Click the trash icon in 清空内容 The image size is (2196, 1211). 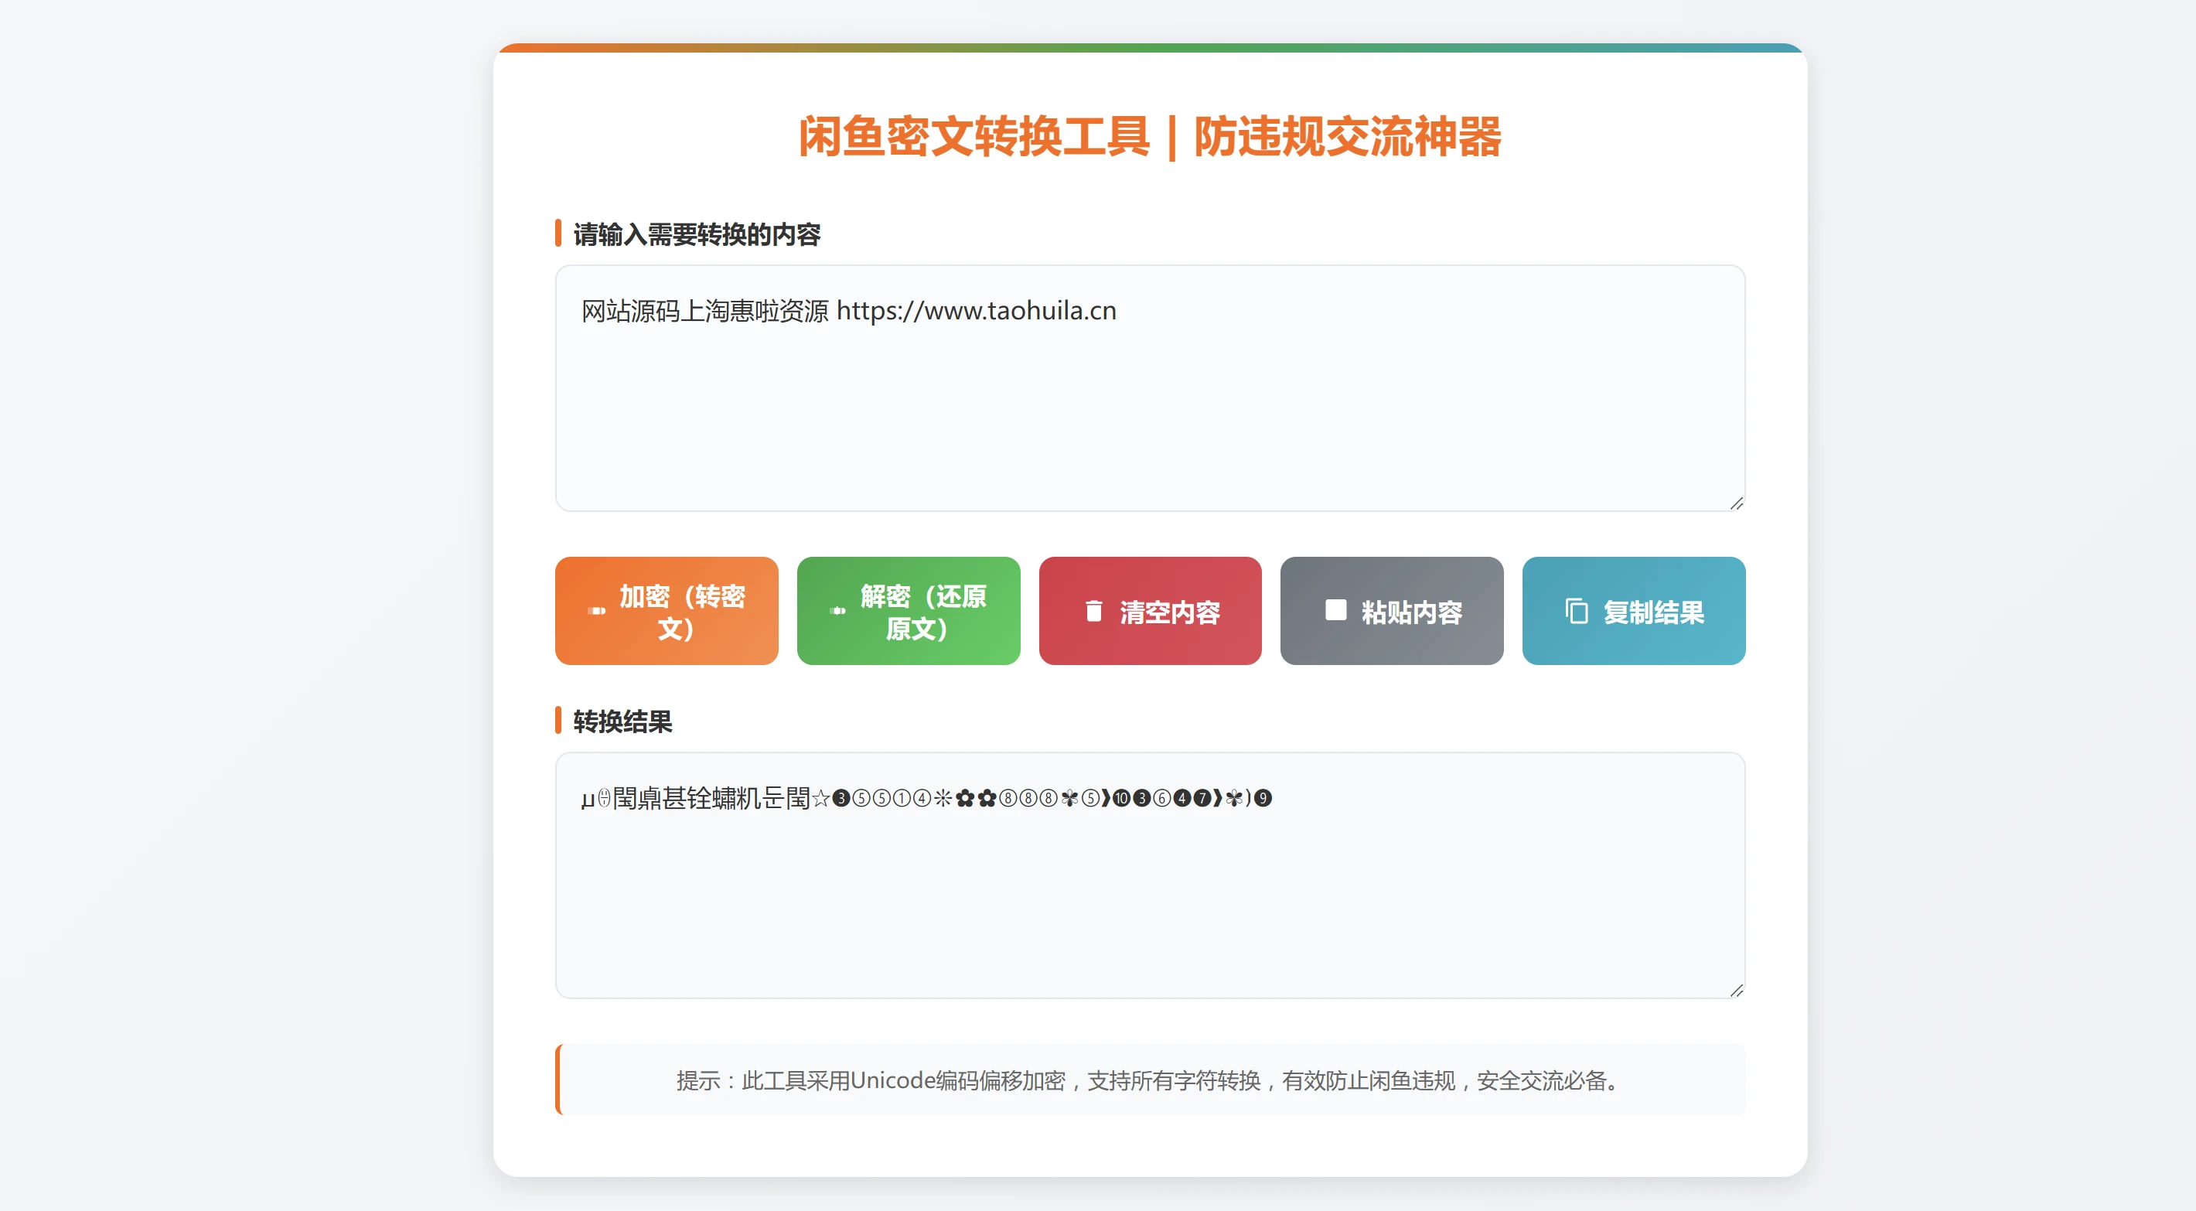pyautogui.click(x=1093, y=612)
